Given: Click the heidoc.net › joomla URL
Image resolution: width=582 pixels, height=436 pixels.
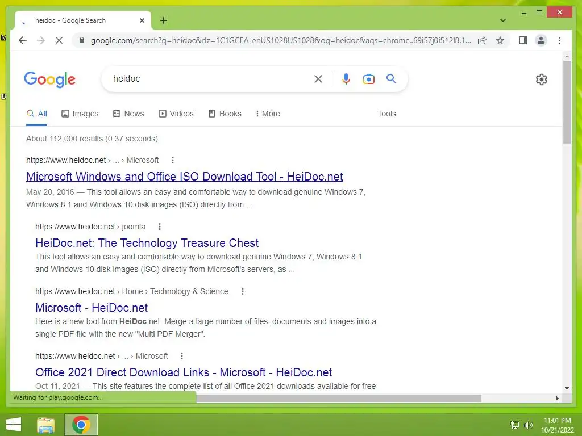Looking at the screenshot, I should click(x=90, y=227).
